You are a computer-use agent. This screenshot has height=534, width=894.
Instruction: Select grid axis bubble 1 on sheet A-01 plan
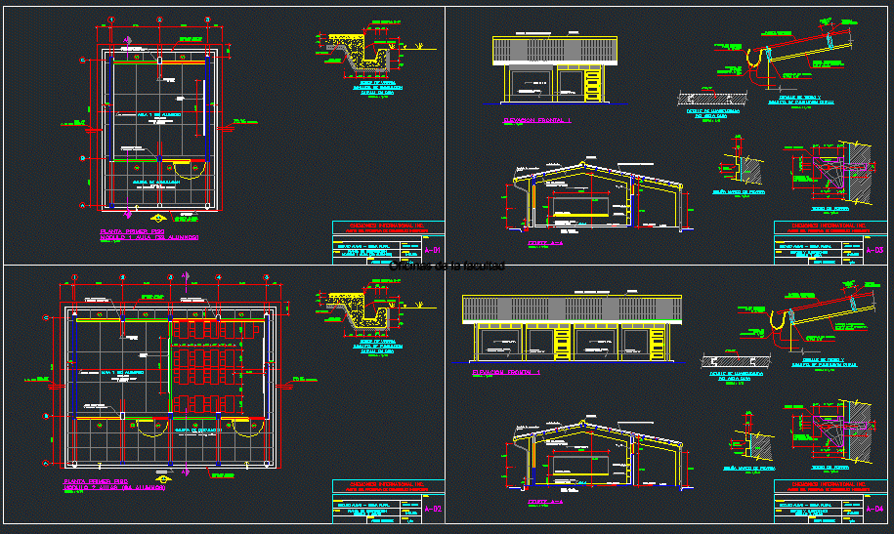[111, 20]
